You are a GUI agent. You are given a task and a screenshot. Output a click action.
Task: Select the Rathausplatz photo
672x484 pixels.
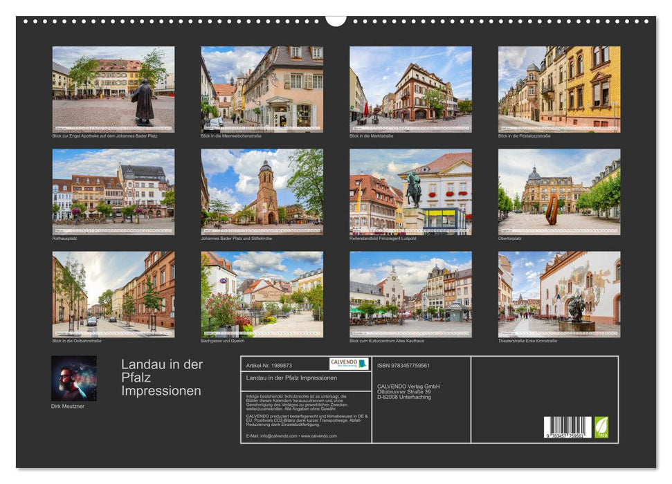tap(113, 192)
